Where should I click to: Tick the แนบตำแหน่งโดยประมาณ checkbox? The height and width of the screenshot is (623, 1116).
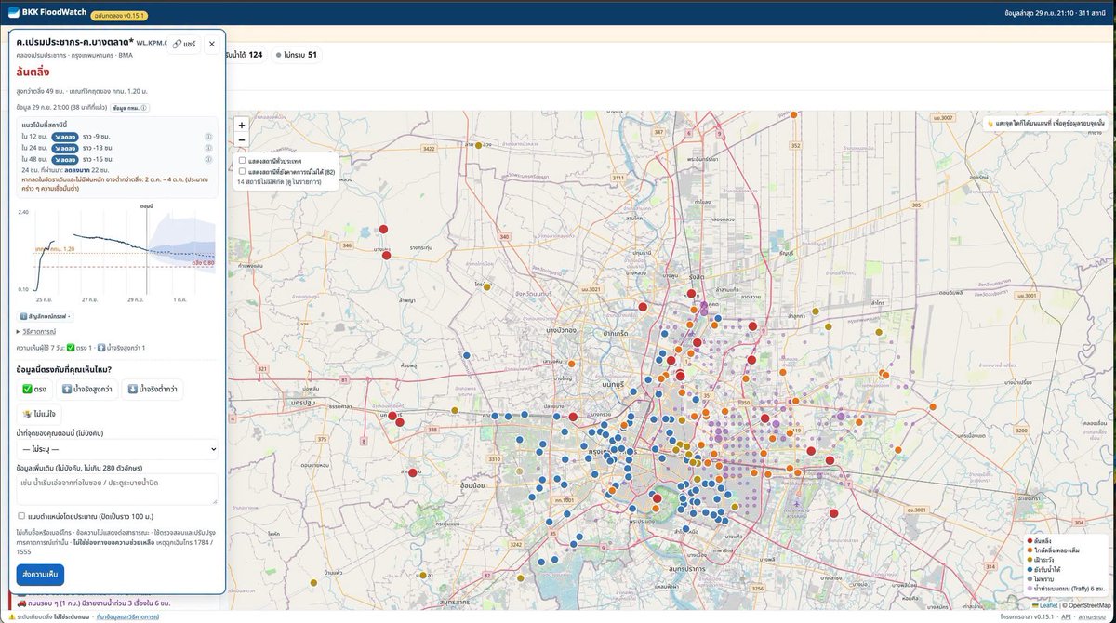[21, 516]
